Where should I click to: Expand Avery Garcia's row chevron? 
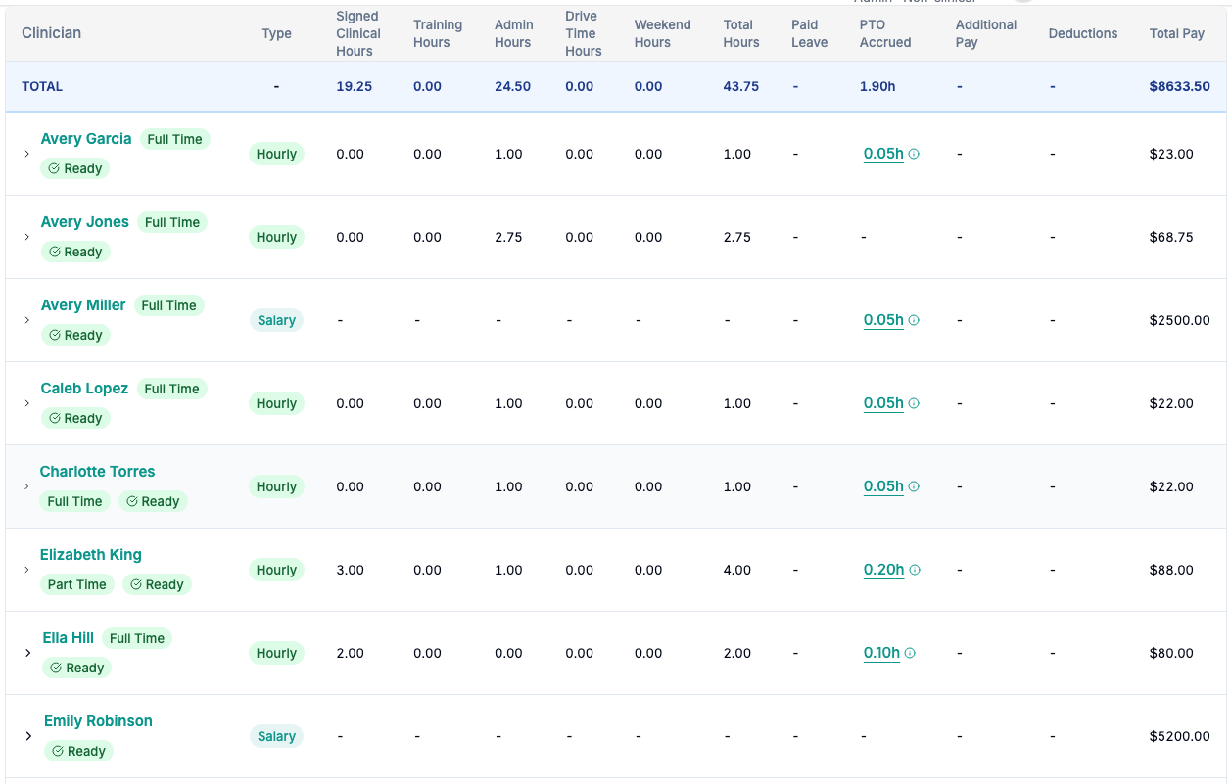[x=26, y=154]
